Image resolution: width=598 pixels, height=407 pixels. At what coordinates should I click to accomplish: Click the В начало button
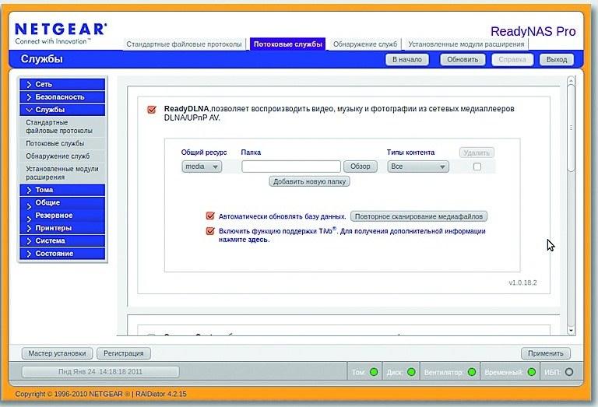[x=407, y=59]
